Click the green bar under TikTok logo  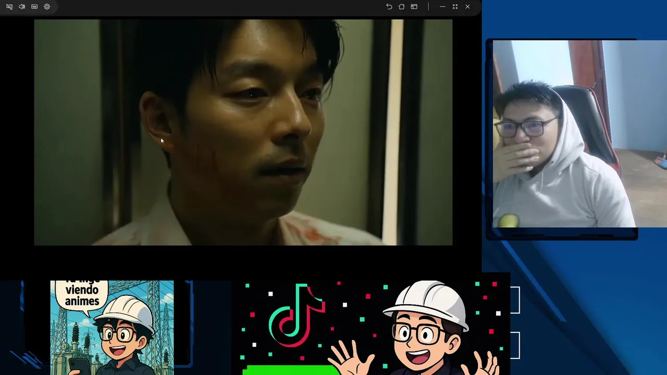point(291,370)
